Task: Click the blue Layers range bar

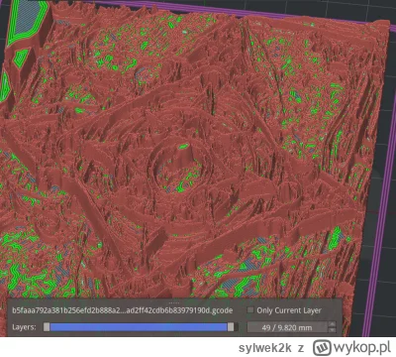Action: (x=139, y=327)
